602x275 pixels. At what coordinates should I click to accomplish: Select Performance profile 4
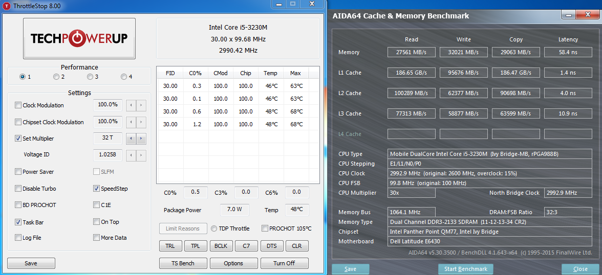click(x=124, y=77)
